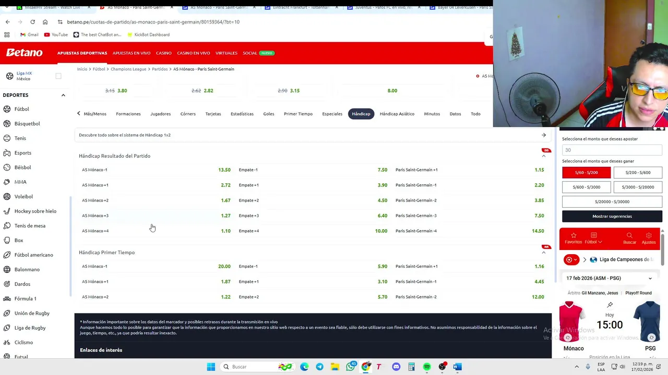
Task: Open Spotify from the taskbar
Action: 427,367
